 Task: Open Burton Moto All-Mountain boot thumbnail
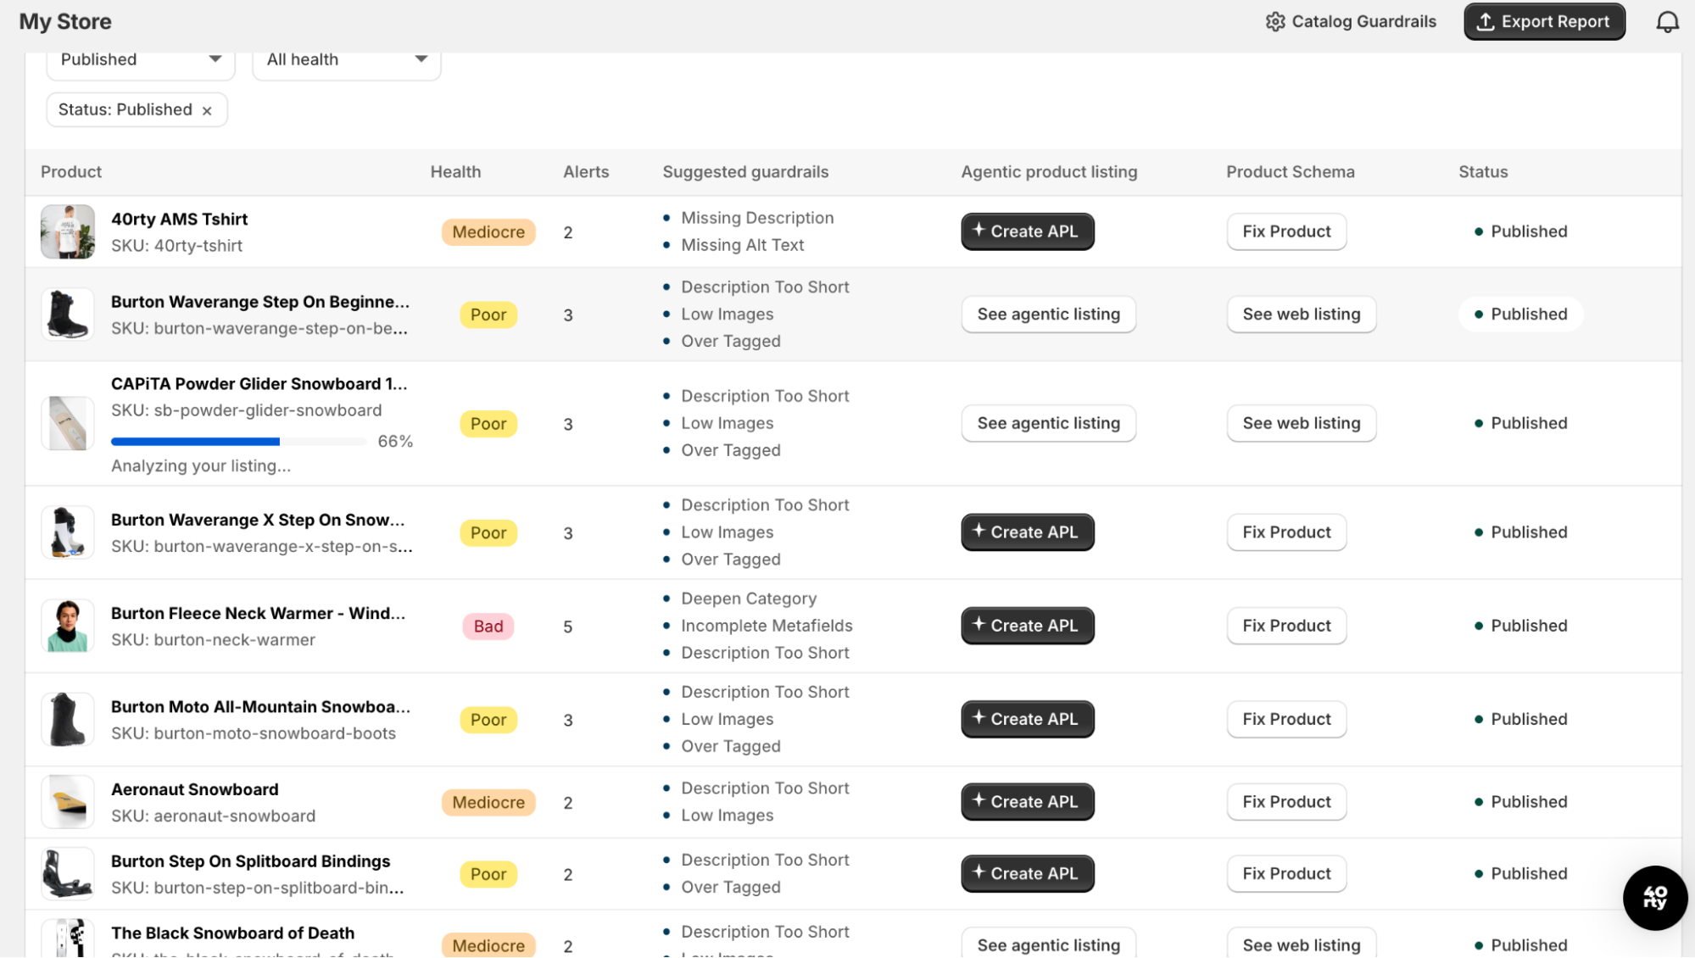[x=68, y=719]
